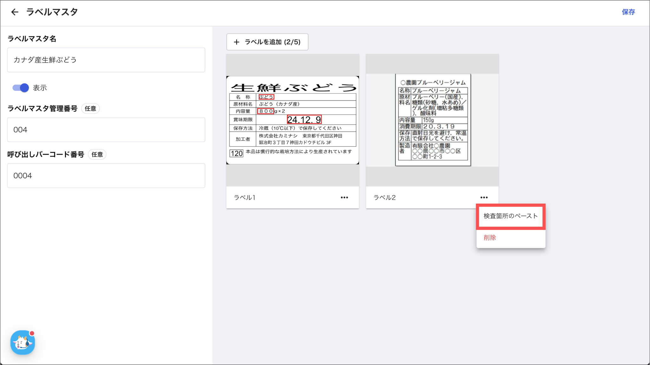Click the 保存 button
The height and width of the screenshot is (365, 650).
coord(628,12)
